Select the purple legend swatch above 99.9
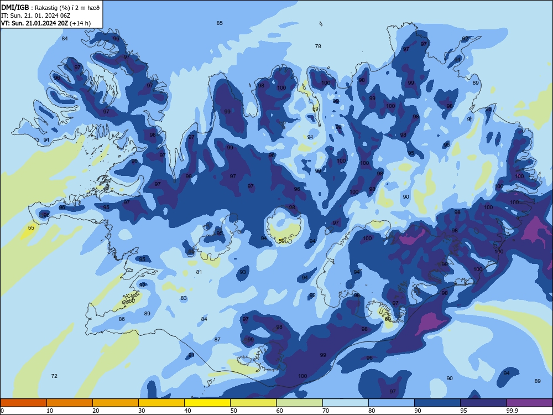Image resolution: width=553 pixels, height=415 pixels. pyautogui.click(x=529, y=403)
